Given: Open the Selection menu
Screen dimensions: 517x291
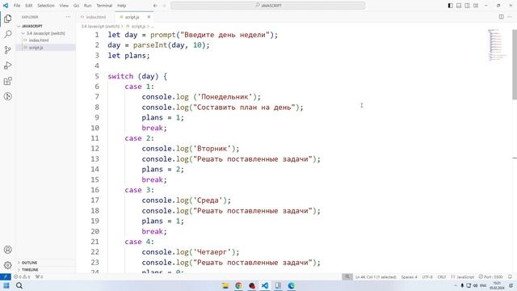Looking at the screenshot, I should pos(46,6).
